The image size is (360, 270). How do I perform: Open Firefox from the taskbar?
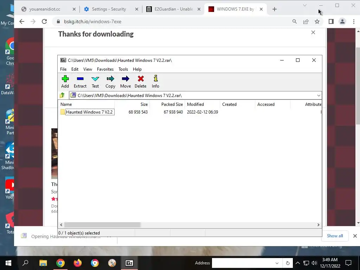click(78, 263)
